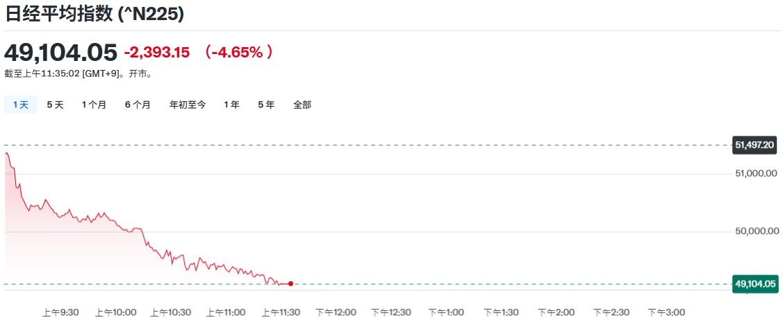Click the 51,497.20 previous close label

pyautogui.click(x=755, y=145)
